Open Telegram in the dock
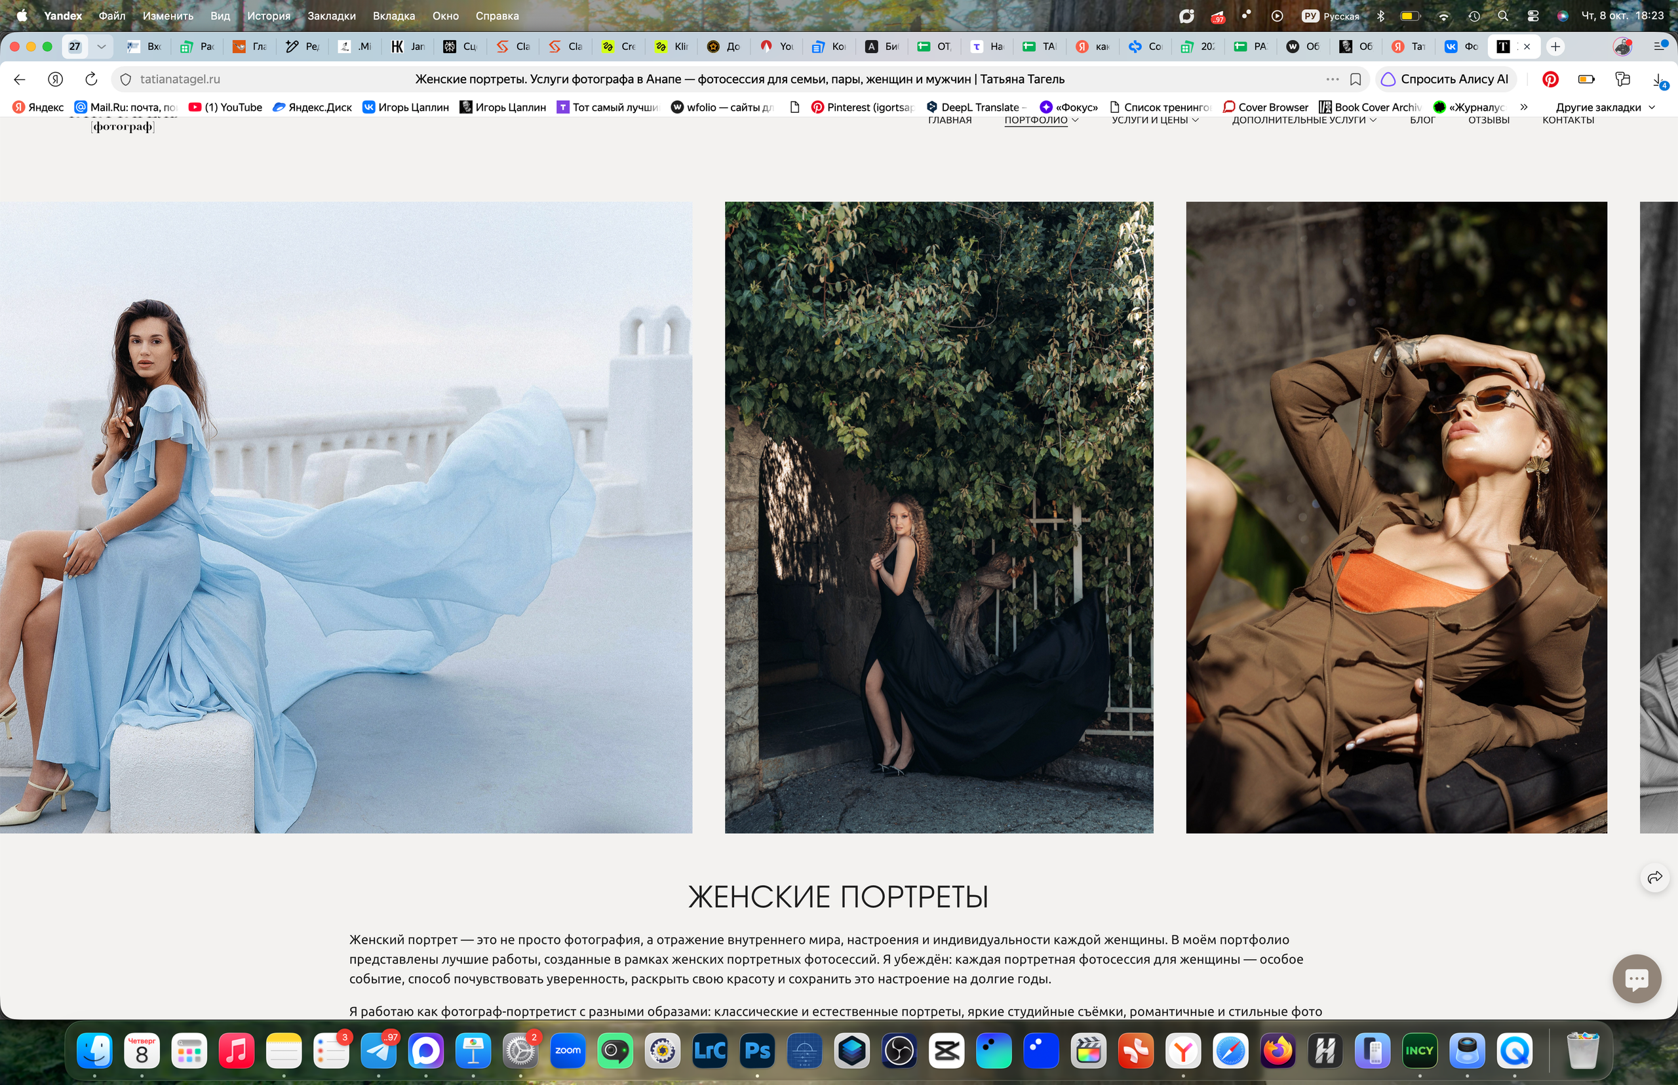Image resolution: width=1678 pixels, height=1085 pixels. coord(379,1051)
